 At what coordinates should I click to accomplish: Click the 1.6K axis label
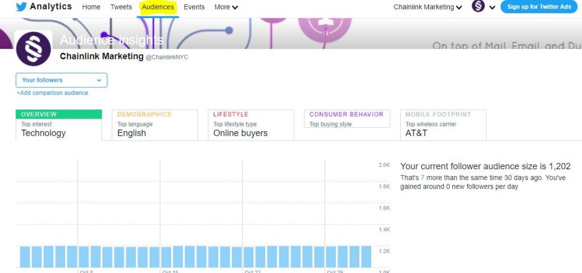[x=384, y=208]
